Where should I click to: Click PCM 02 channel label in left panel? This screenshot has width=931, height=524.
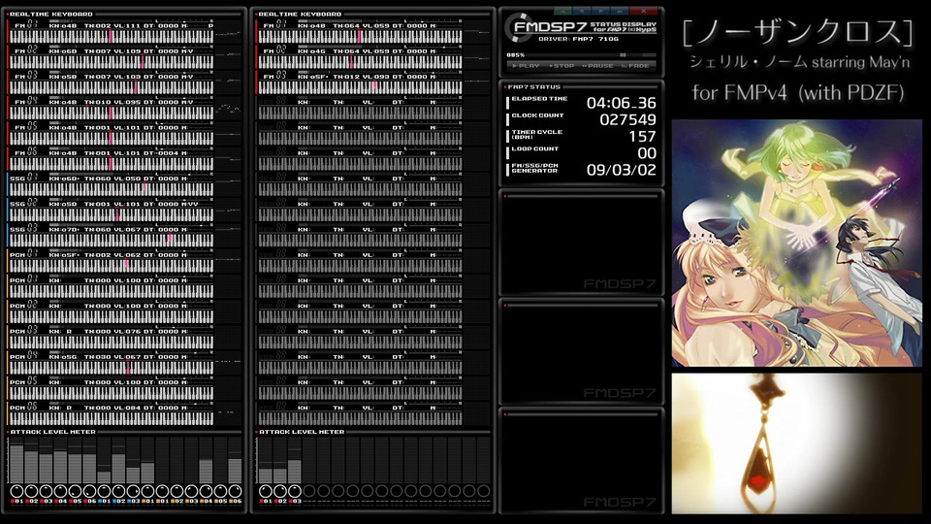(23, 306)
